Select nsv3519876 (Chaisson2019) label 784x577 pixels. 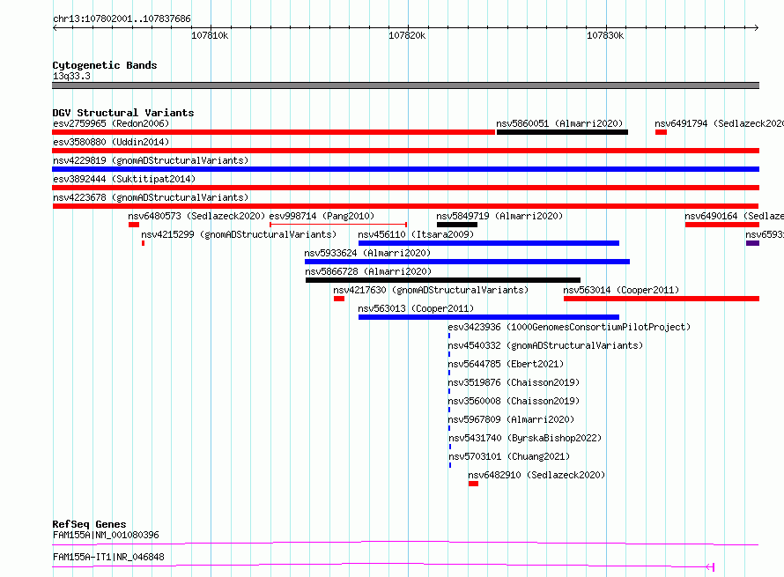pyautogui.click(x=514, y=382)
